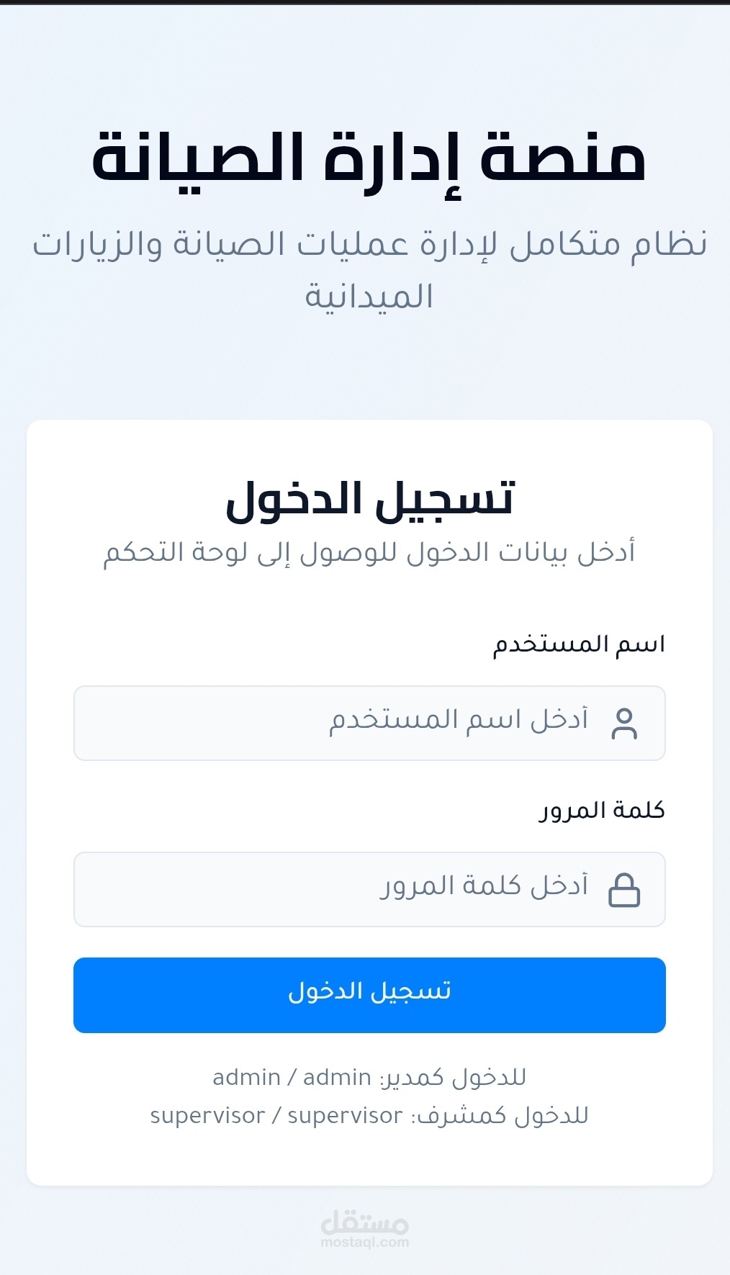Open the mostaql.com link text
730x1275 pixels.
(364, 1243)
